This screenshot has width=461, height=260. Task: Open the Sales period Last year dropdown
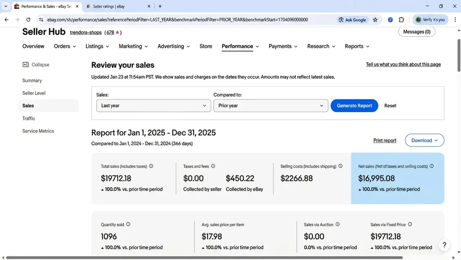(x=153, y=105)
